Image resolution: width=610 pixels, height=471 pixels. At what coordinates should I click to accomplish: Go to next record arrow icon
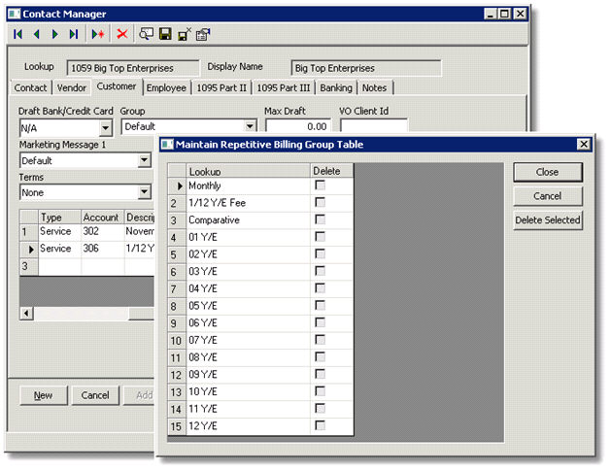(54, 34)
